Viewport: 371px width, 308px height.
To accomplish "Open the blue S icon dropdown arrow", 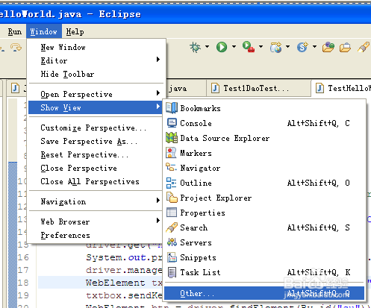I will (x=314, y=46).
